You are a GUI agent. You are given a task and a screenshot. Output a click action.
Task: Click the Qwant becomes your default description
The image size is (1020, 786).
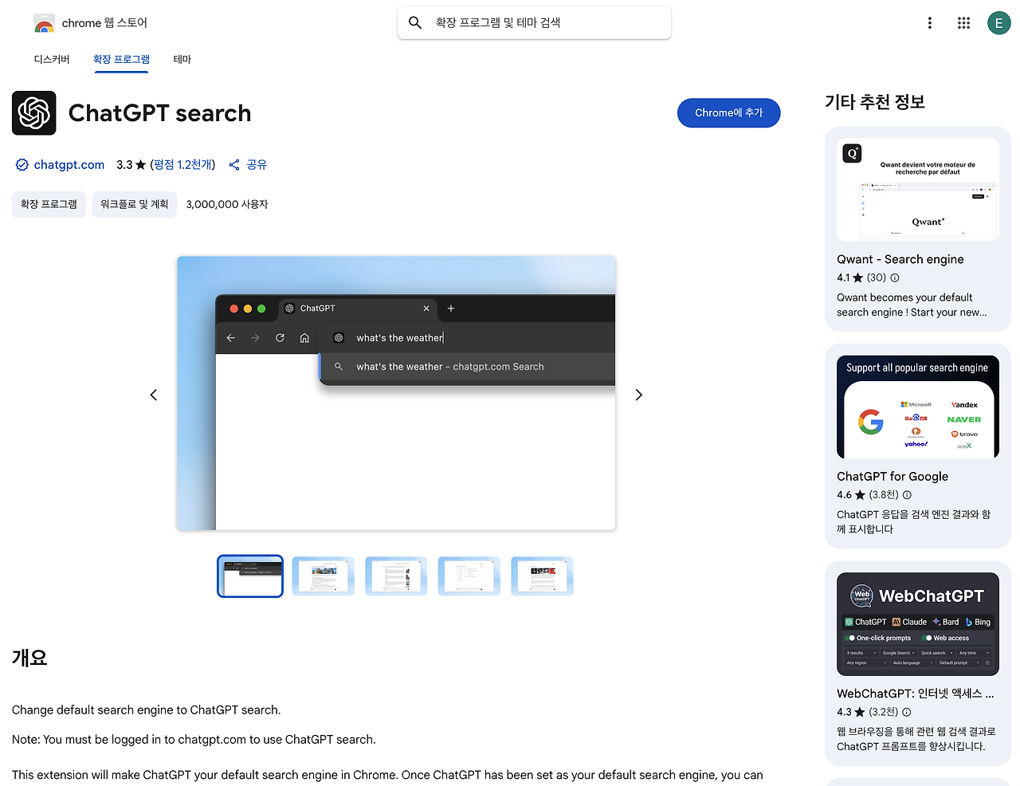pyautogui.click(x=912, y=305)
